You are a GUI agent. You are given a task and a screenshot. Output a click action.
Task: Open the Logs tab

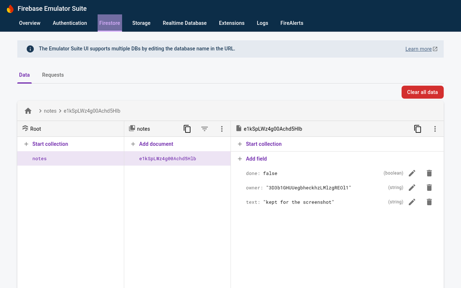pos(262,23)
